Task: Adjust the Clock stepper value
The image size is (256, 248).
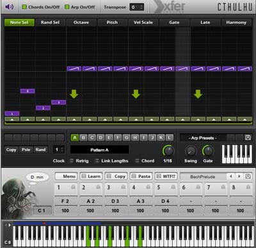Action: click(x=59, y=150)
